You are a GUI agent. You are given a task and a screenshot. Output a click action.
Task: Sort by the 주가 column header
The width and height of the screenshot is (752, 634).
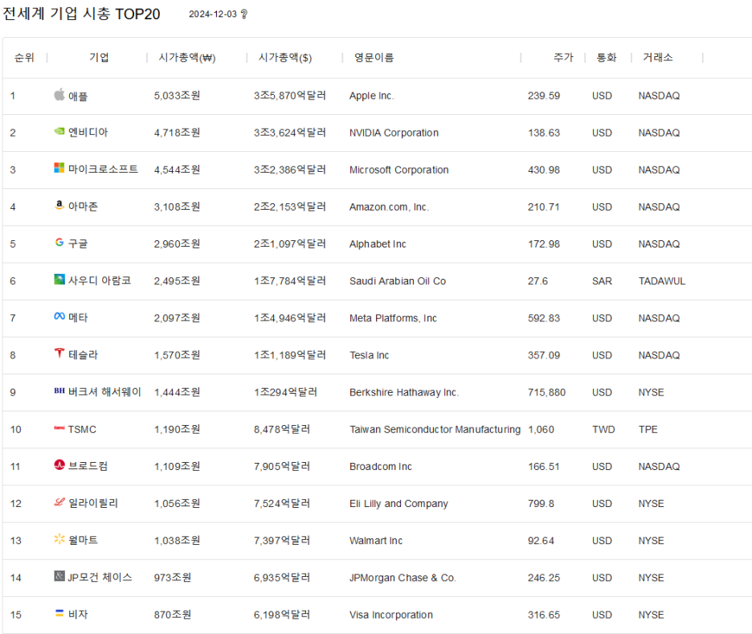[563, 58]
